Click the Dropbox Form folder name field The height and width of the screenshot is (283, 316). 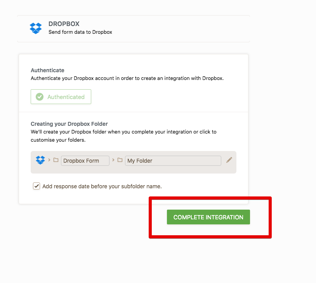(85, 161)
